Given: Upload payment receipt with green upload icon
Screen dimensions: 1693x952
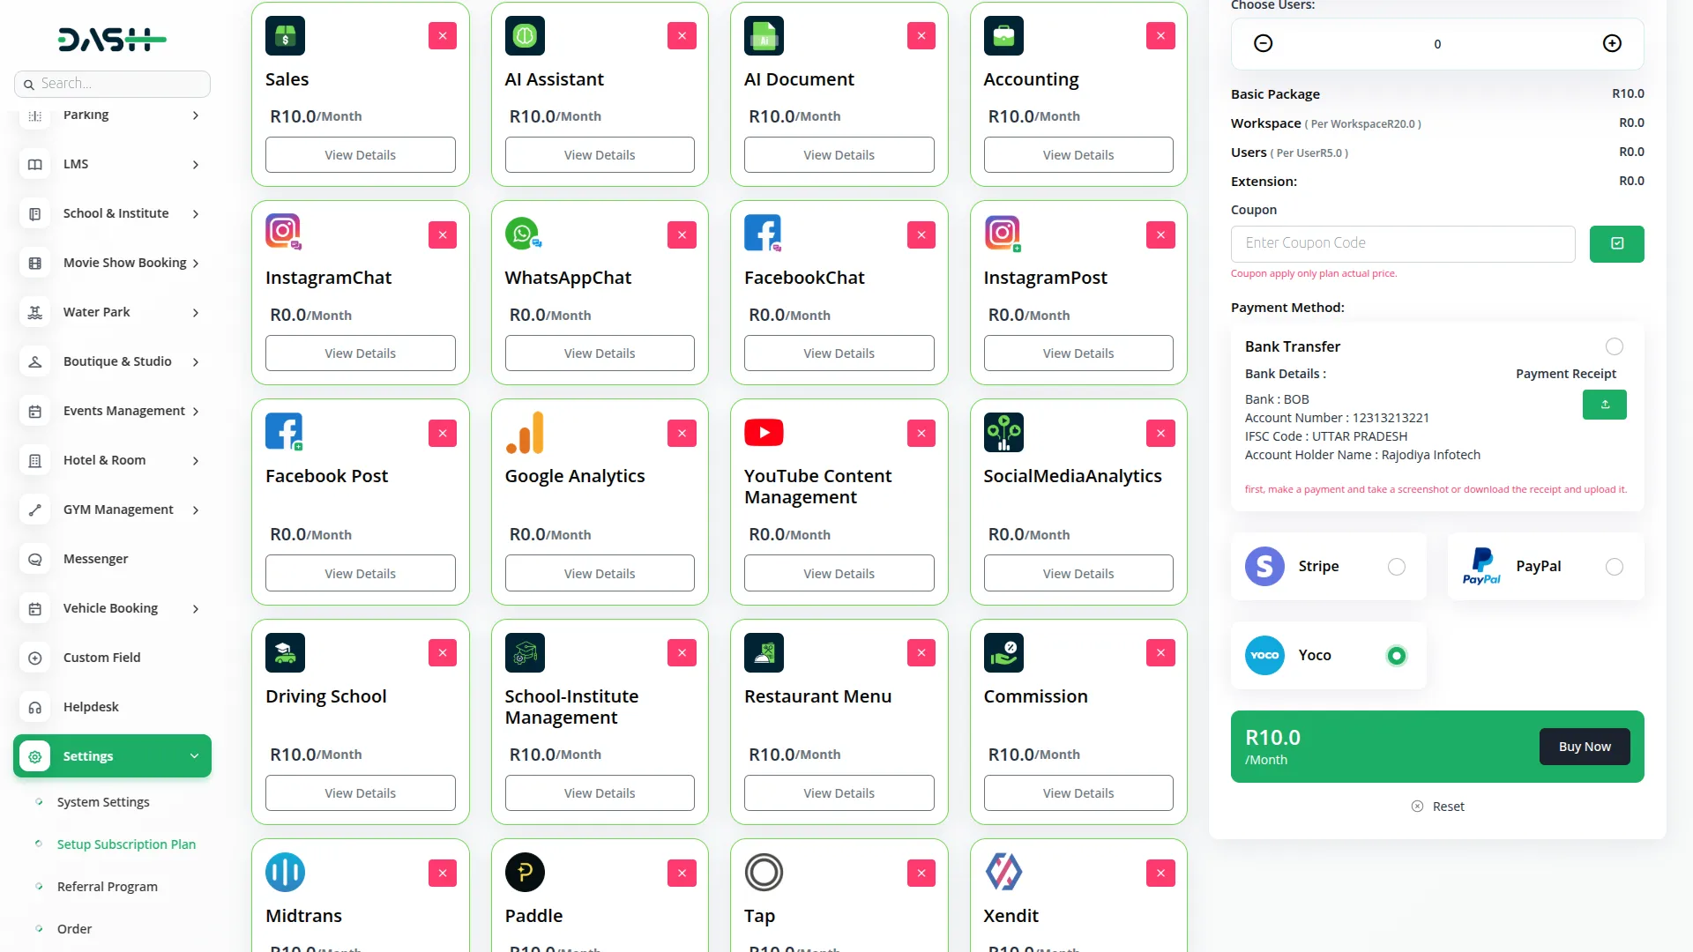Looking at the screenshot, I should tap(1604, 405).
